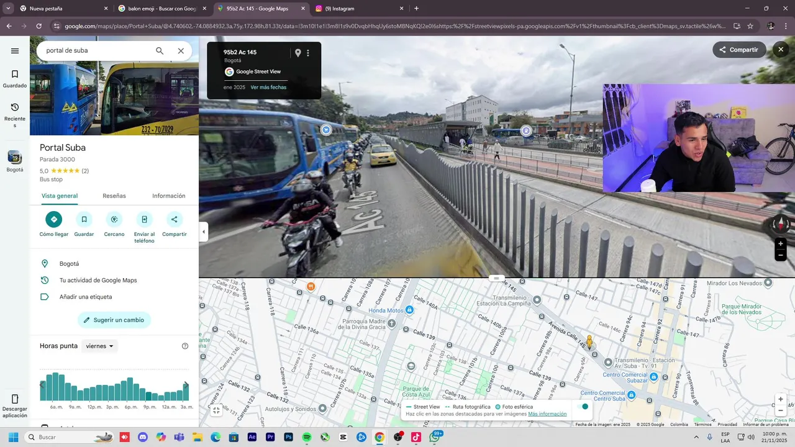Viewport: 795px width, 447px height.
Task: Click Sugerir un cambio button
Action: [114, 320]
